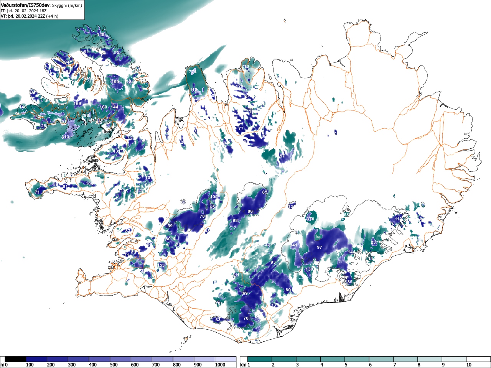Click the map value '313'
The width and height of the screenshot is (491, 368).
pos(65,137)
